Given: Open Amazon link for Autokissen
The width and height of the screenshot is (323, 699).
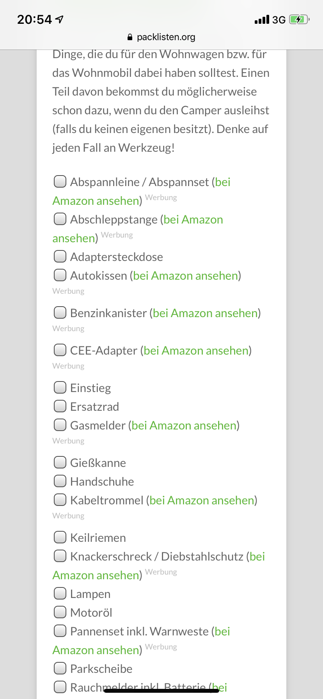Looking at the screenshot, I should (x=185, y=276).
